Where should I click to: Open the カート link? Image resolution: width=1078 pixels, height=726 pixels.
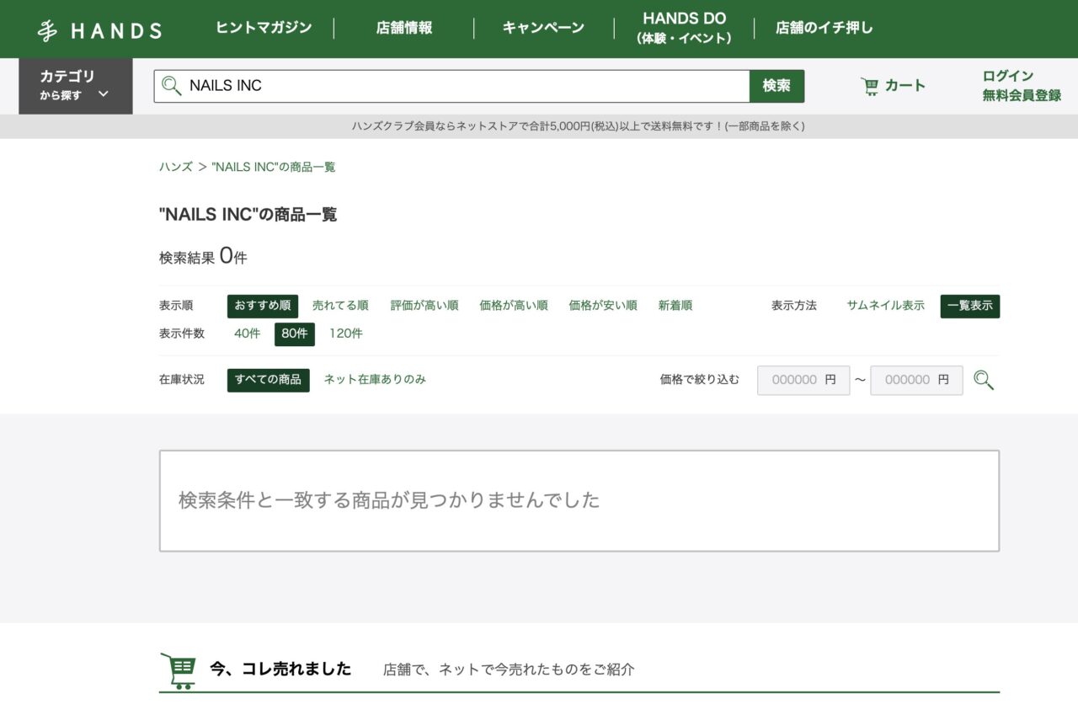click(x=893, y=86)
